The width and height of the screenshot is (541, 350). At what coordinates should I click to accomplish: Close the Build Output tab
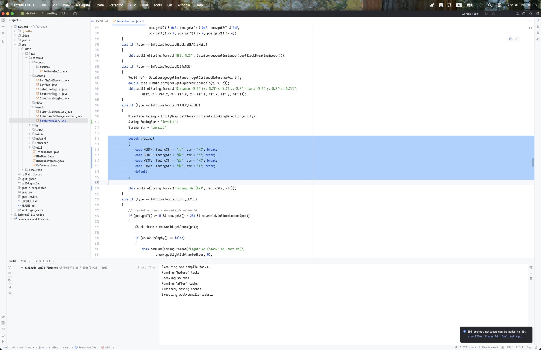tap(54, 261)
